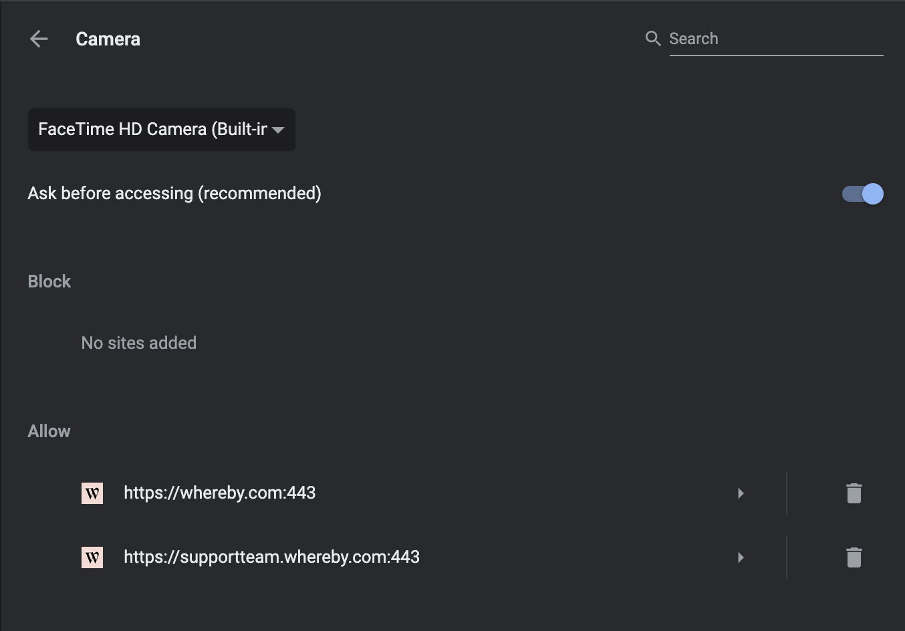Click the caret arrow on camera selector
Viewport: 905px width, 631px height.
[279, 130]
